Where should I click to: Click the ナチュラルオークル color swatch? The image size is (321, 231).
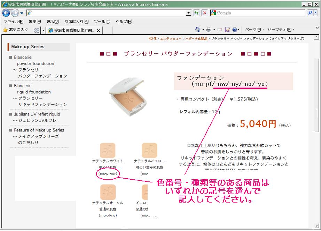pos(108,192)
